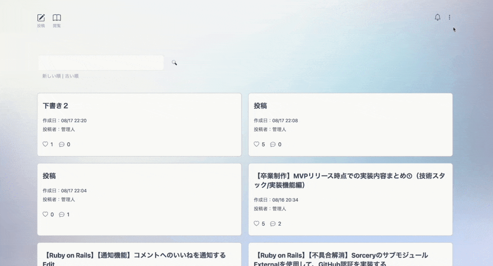Sort posts by 古い順

pyautogui.click(x=71, y=76)
